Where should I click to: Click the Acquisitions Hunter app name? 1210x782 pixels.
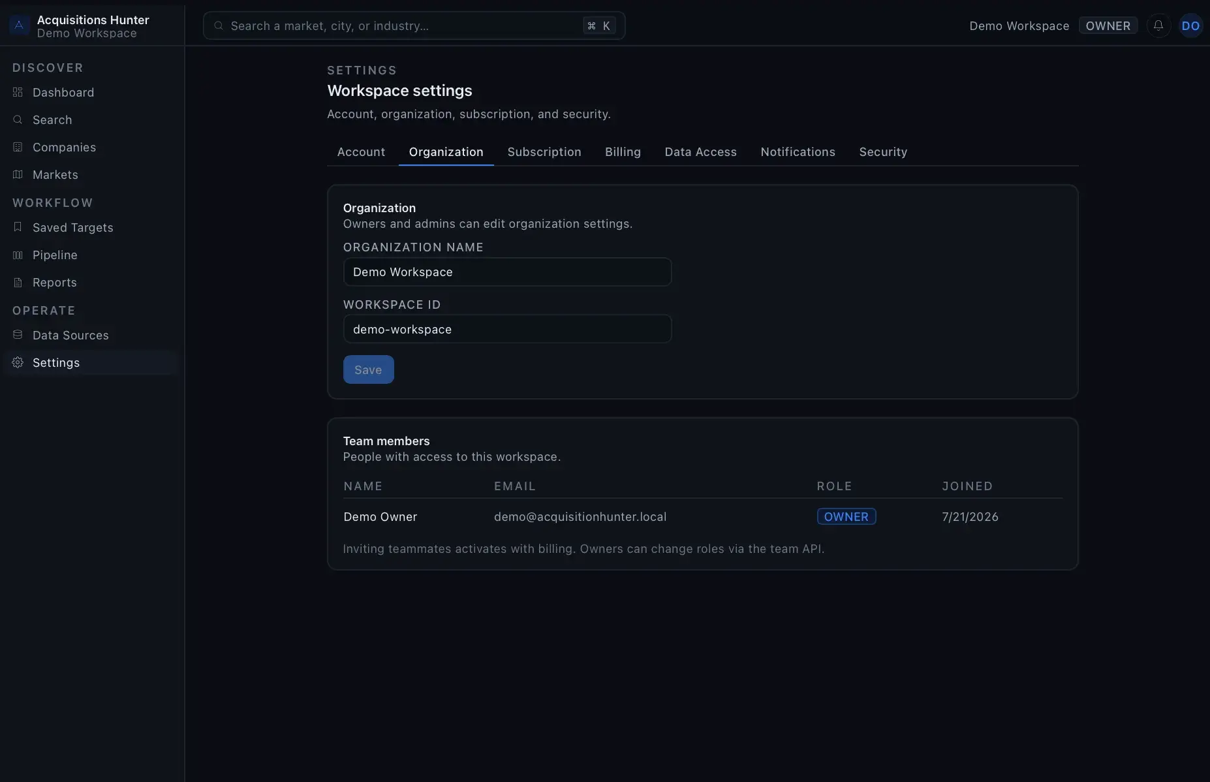[x=93, y=20]
